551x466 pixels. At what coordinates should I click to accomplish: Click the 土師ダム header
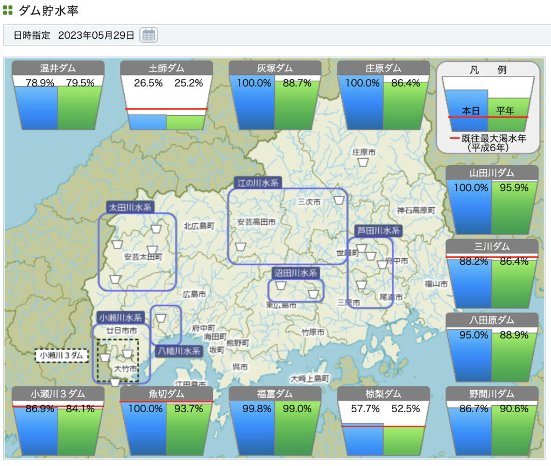tap(166, 68)
